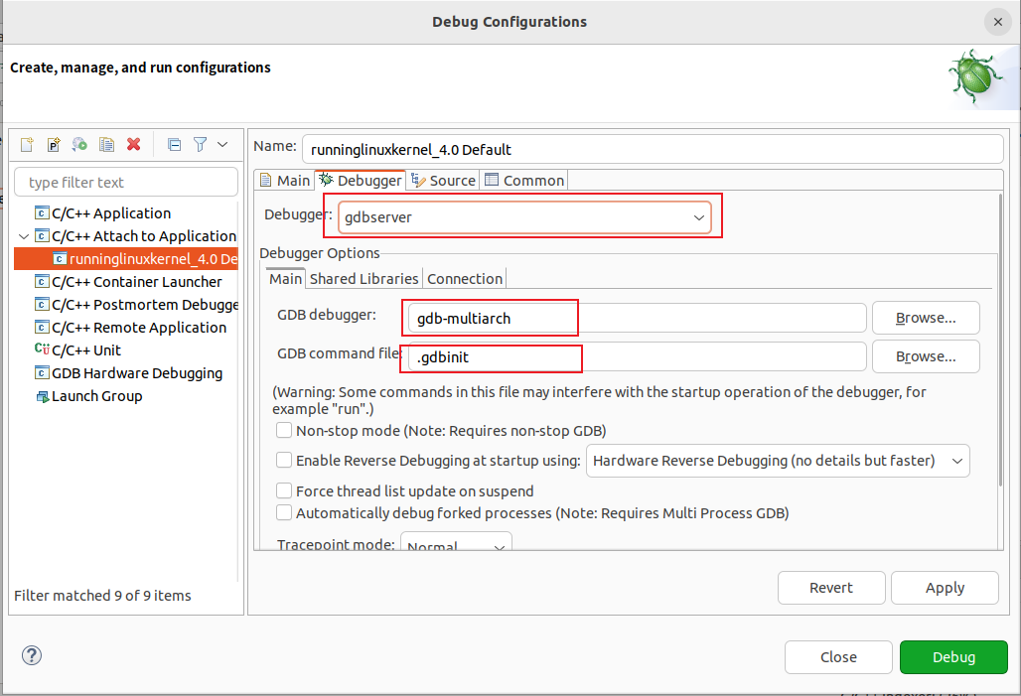Enable the Non-stop mode checkbox

[x=285, y=431]
